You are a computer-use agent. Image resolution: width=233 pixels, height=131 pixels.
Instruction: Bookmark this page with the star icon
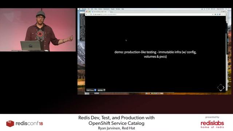click(x=213, y=15)
